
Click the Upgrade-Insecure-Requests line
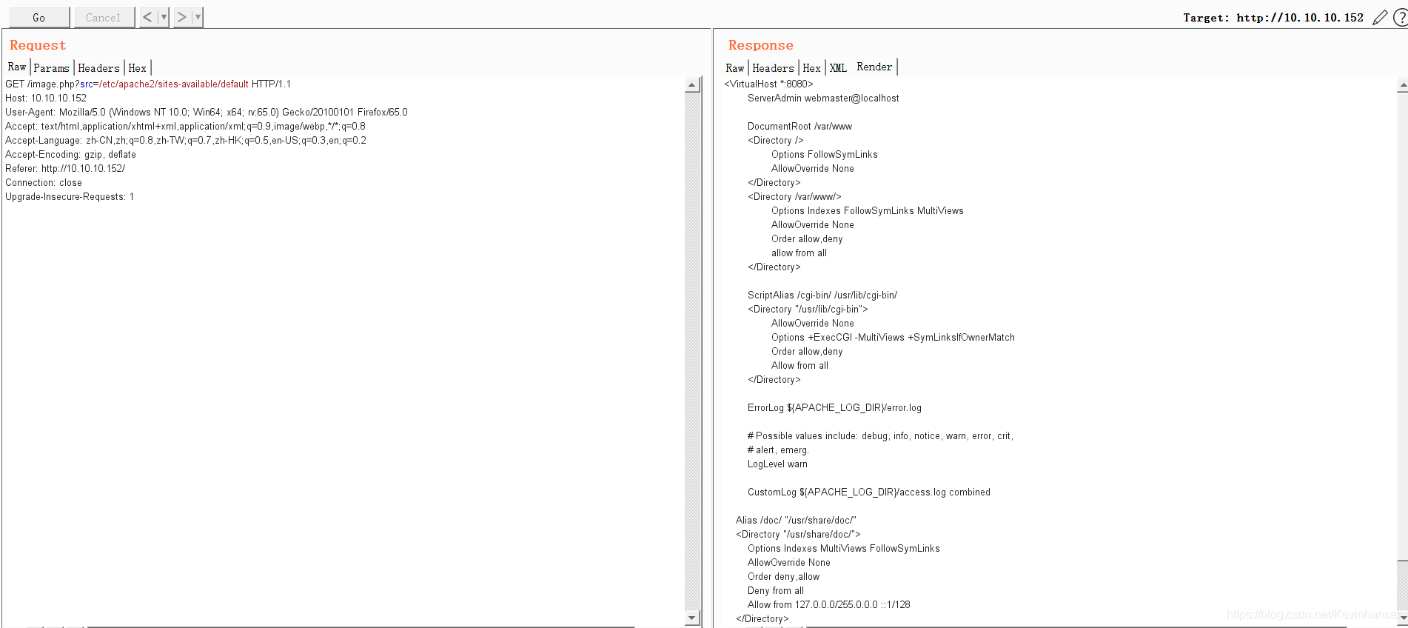pos(70,196)
